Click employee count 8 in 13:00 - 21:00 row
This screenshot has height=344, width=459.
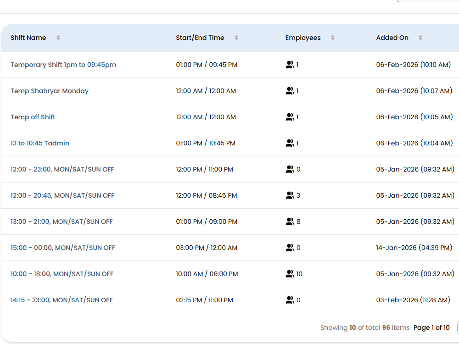tap(298, 222)
